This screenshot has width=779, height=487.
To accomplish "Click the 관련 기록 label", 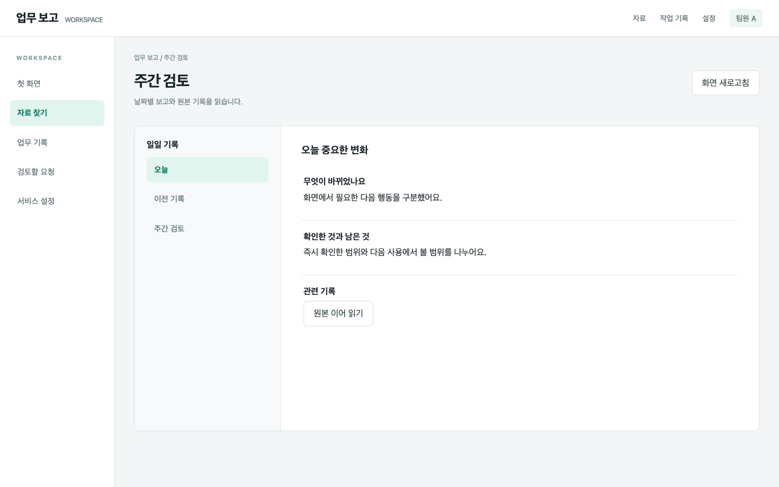I will (319, 291).
